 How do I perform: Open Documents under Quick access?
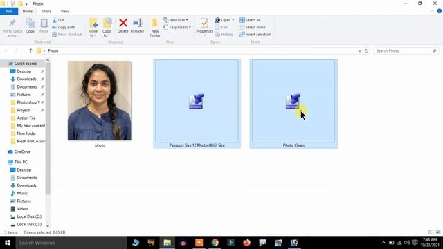(27, 86)
